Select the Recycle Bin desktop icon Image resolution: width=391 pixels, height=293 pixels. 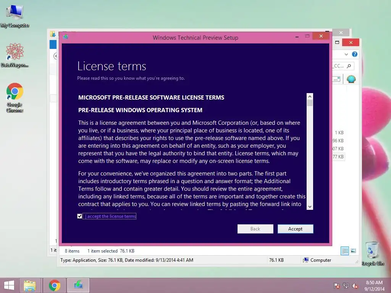click(373, 254)
